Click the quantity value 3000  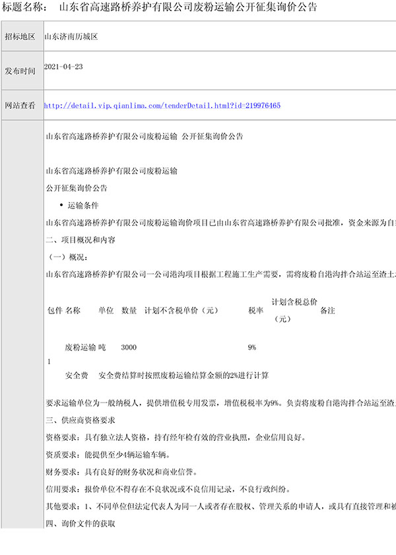(129, 347)
